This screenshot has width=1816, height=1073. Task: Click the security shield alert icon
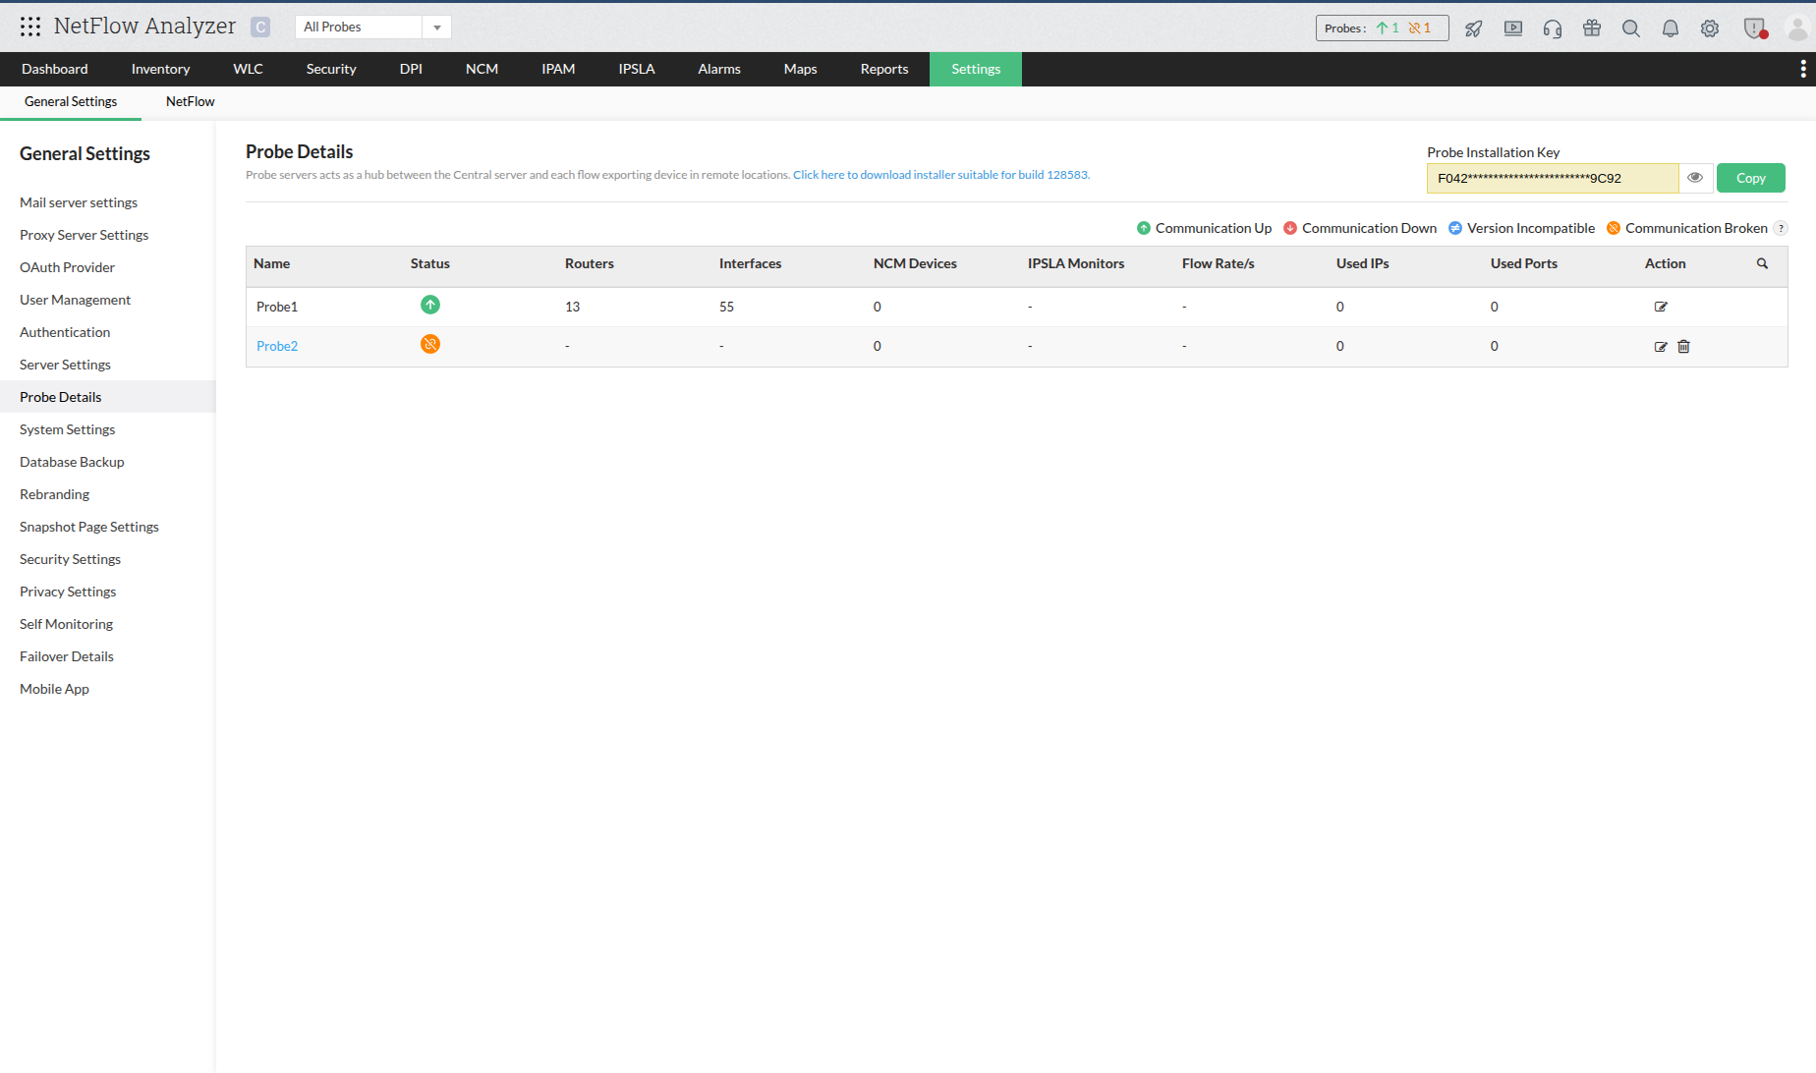coord(1755,28)
